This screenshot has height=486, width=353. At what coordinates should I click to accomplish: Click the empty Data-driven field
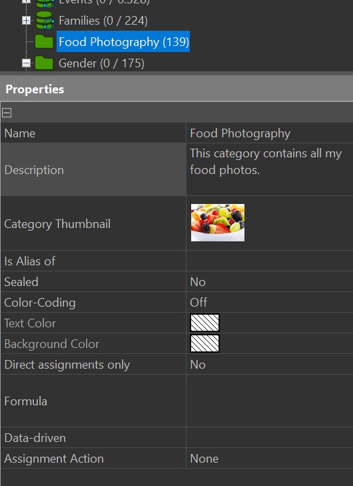click(x=269, y=437)
